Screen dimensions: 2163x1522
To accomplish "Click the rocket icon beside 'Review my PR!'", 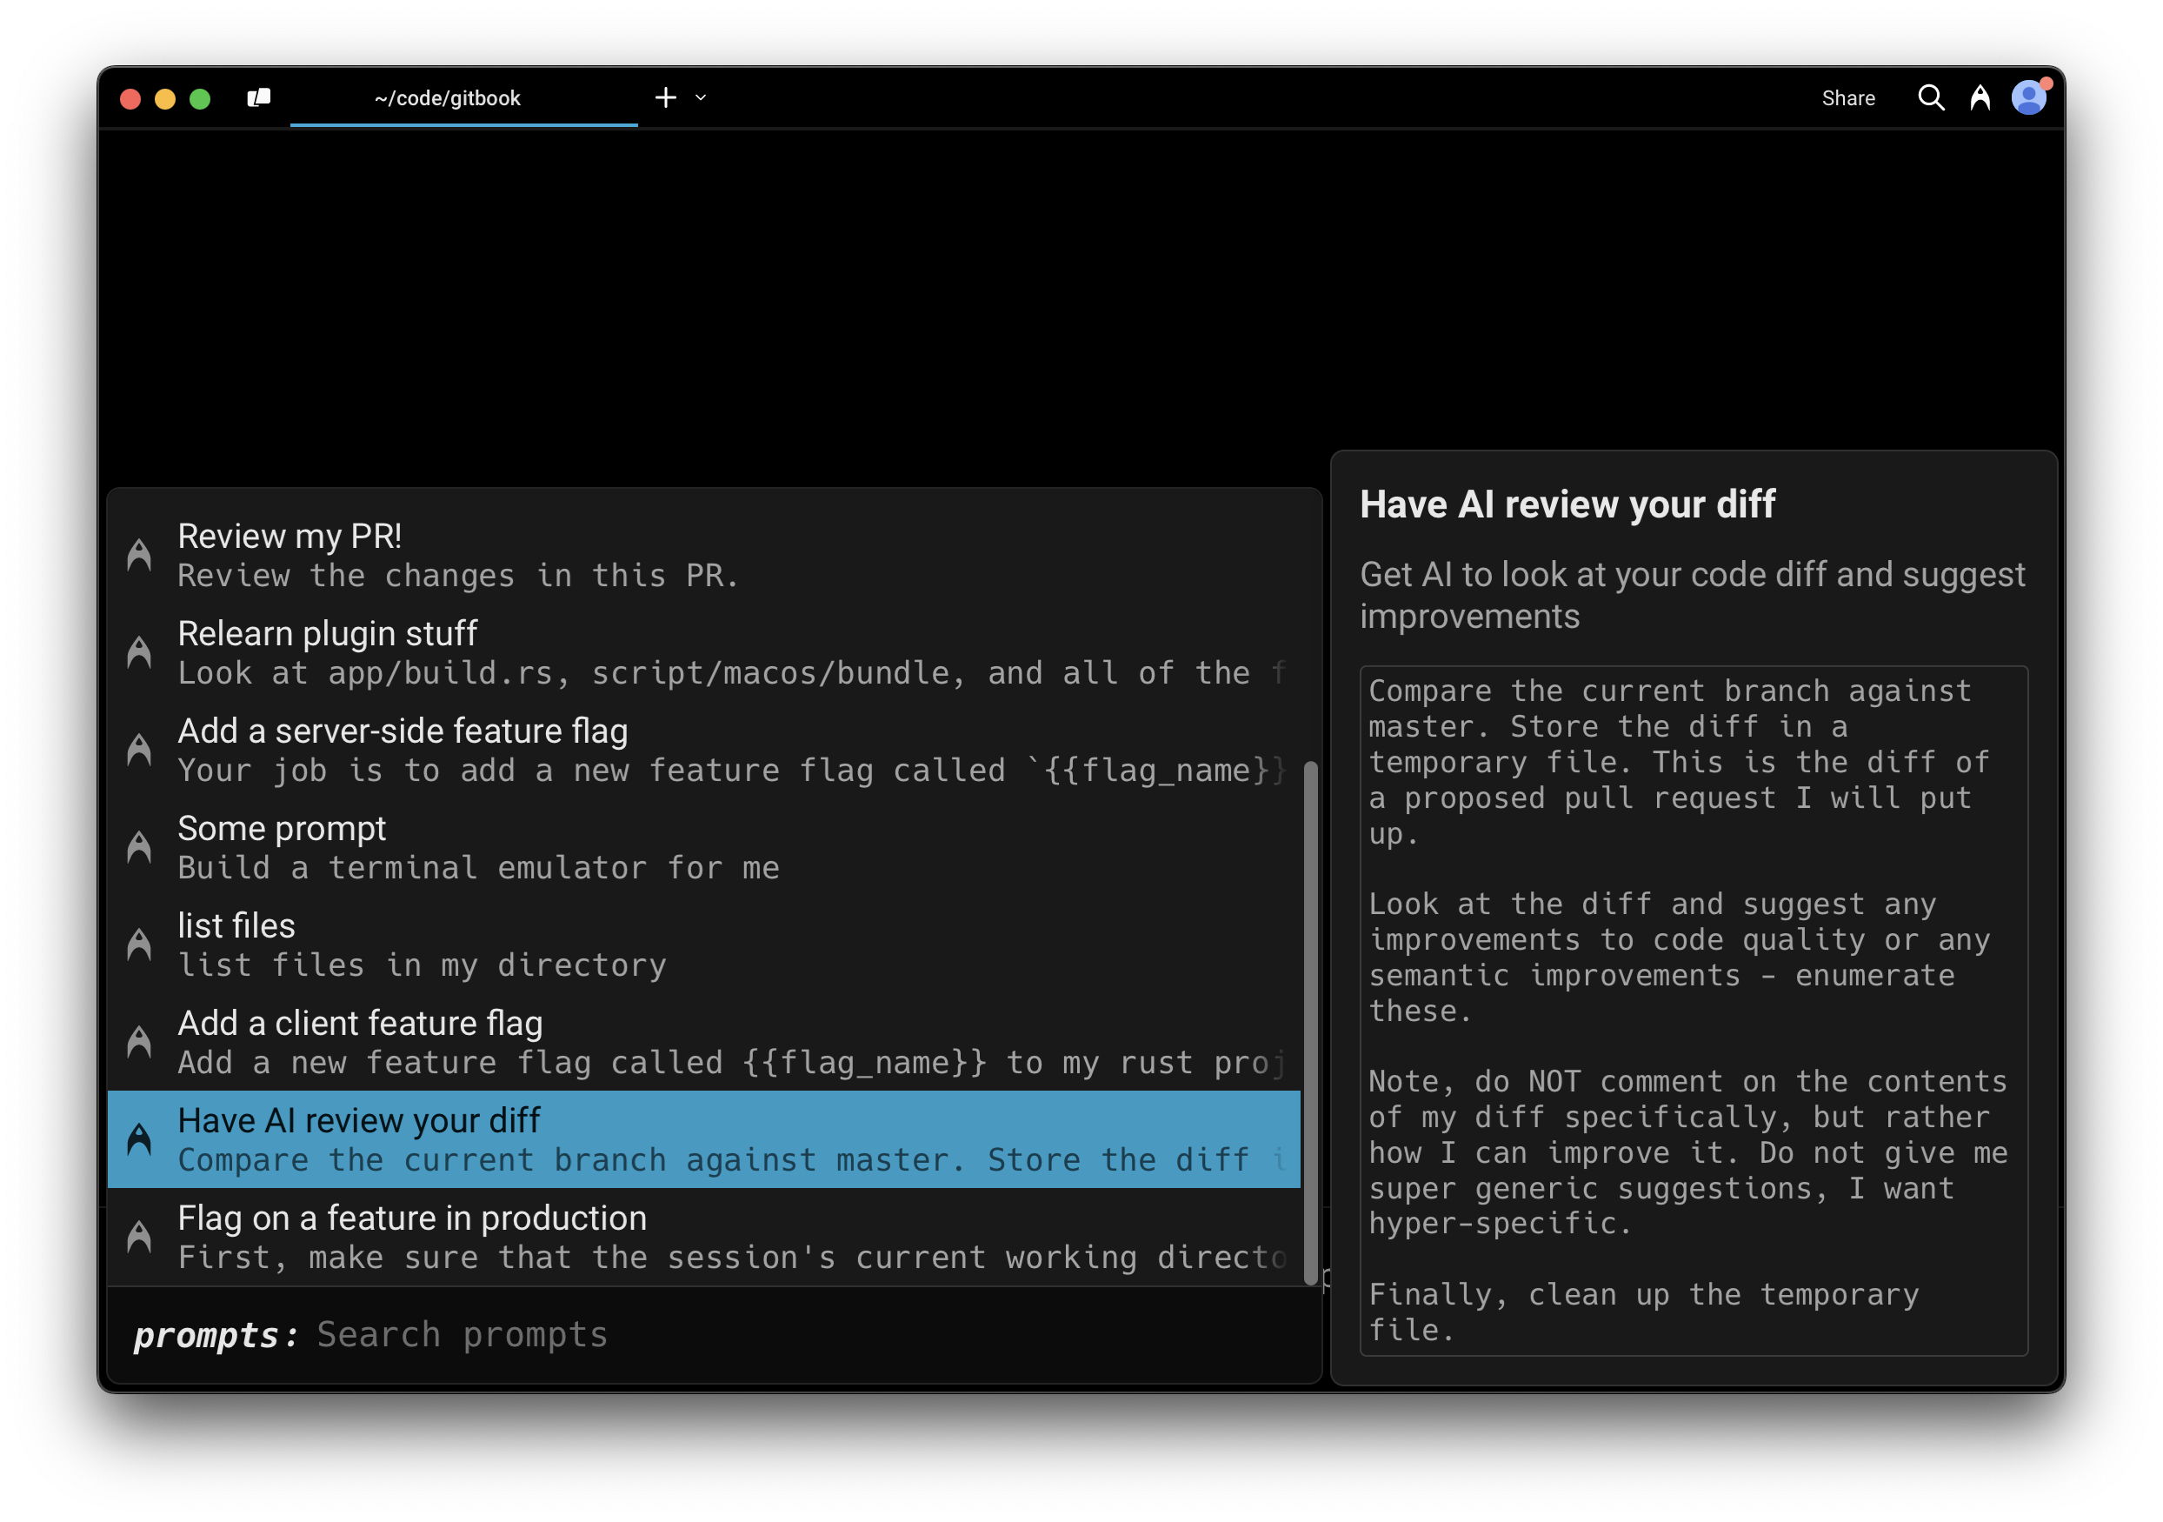I will [x=138, y=554].
